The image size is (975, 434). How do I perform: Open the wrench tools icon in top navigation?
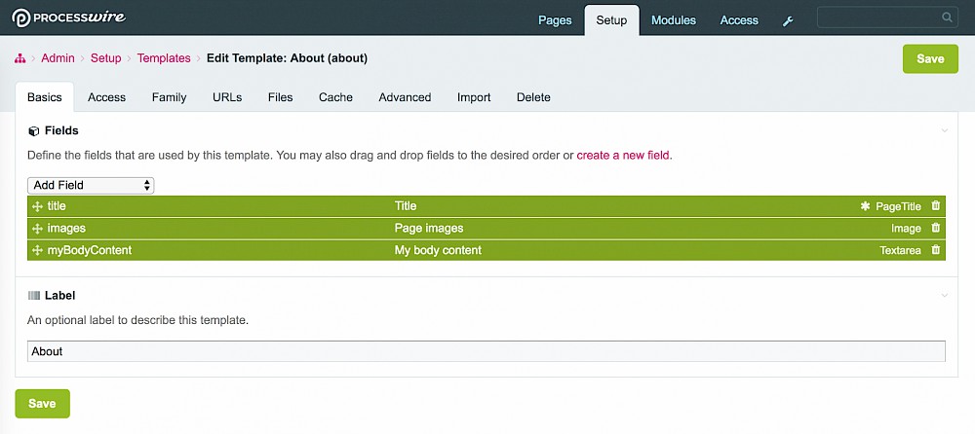tap(787, 21)
